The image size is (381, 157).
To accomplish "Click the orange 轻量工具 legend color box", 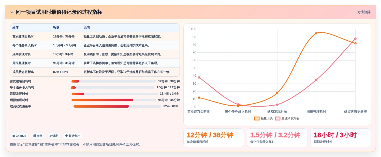I will (257, 118).
